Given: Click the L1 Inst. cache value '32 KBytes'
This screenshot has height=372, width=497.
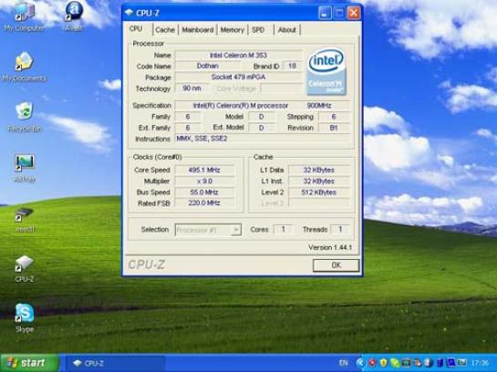Looking at the screenshot, I should [x=319, y=181].
